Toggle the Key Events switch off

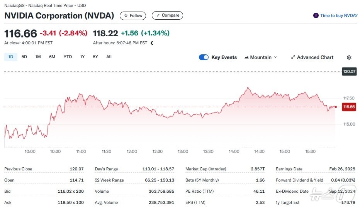pos(204,57)
